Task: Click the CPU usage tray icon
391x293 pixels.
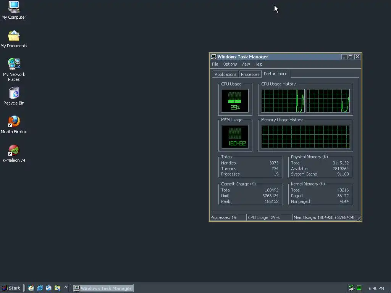Action: (359, 288)
